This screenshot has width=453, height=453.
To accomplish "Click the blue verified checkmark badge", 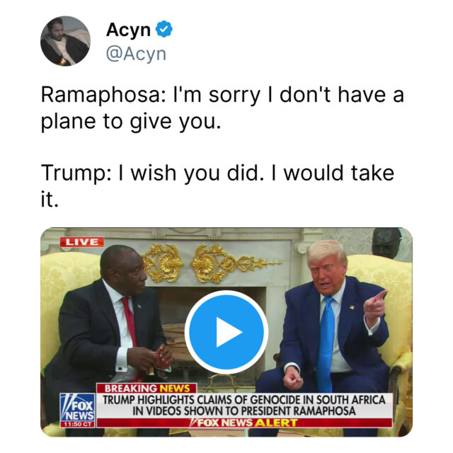I will [164, 29].
